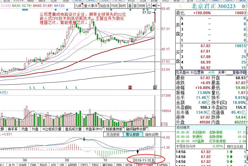Screen dimensions: 248x166
Task: Click 加自选 to add to watchlist
Action: click(x=104, y=6)
